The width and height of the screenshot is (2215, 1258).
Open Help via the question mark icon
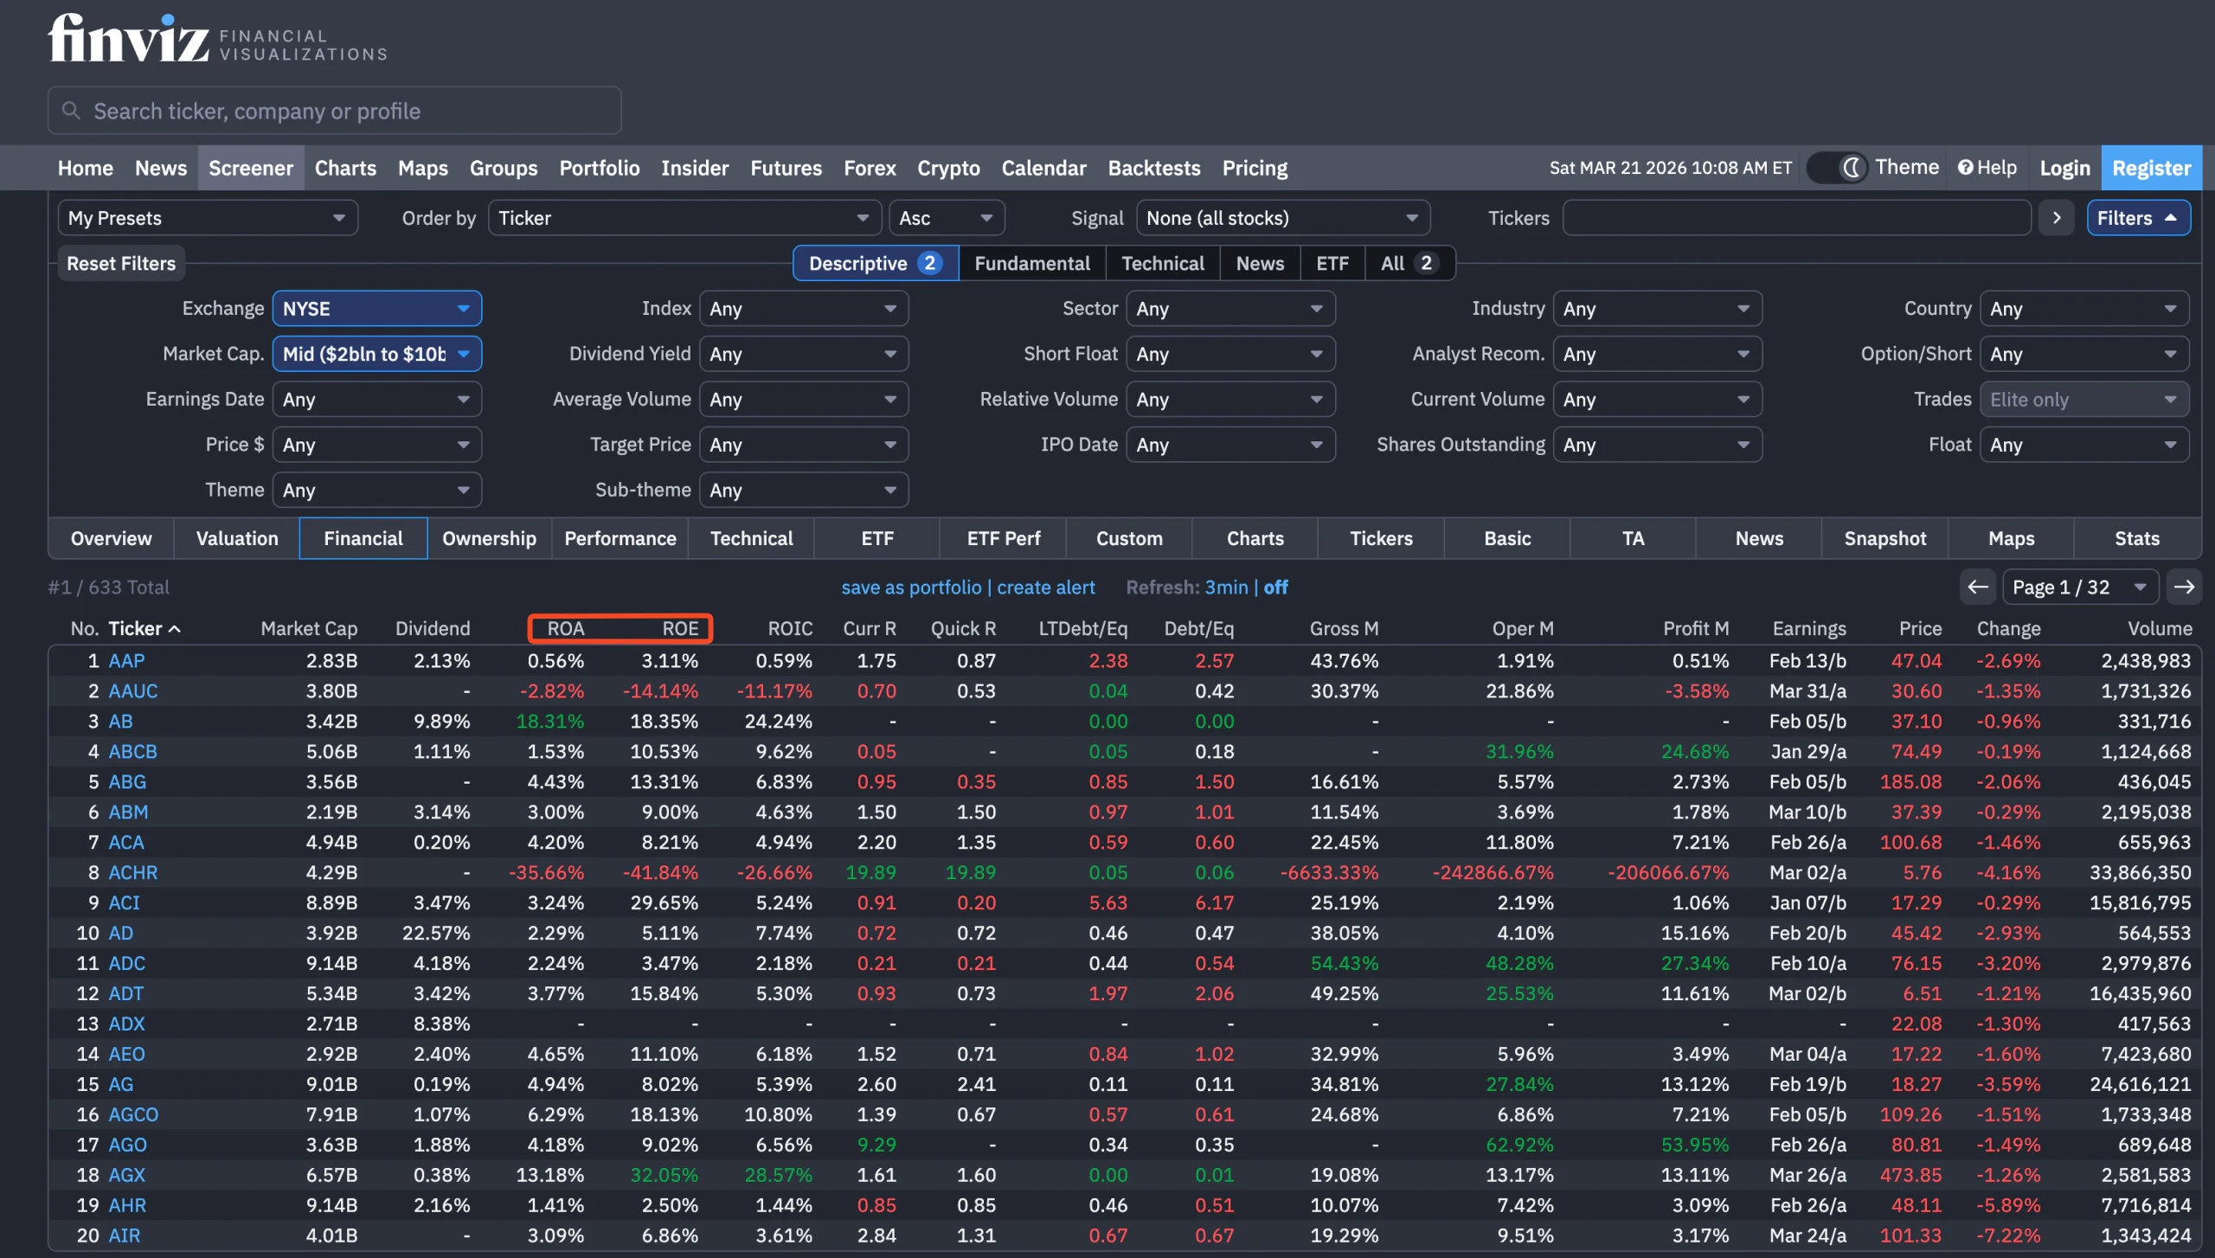[x=1966, y=167]
